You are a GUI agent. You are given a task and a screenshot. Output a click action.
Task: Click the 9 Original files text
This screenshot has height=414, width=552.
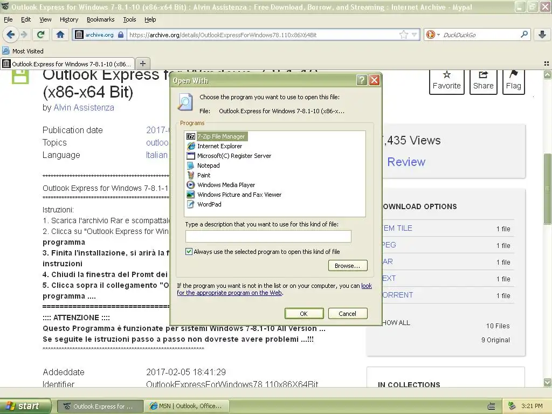pos(495,340)
